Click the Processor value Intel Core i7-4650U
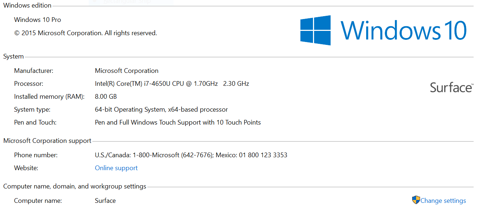 pos(172,84)
